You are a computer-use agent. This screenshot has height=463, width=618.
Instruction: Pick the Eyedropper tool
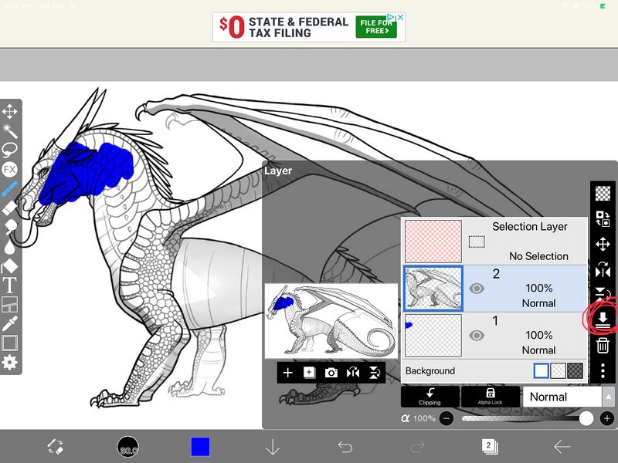click(10, 323)
